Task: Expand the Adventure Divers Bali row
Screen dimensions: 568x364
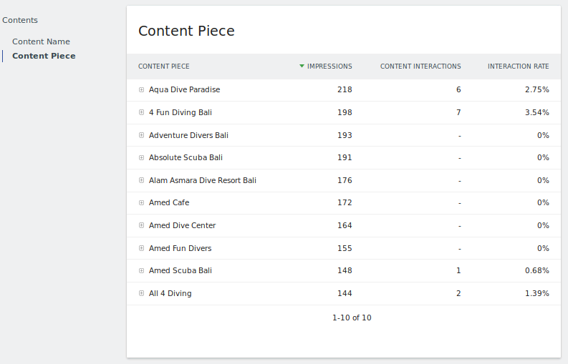Action: tap(142, 135)
